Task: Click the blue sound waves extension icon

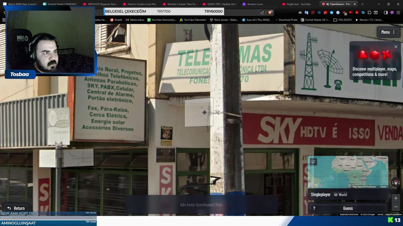Action: pyautogui.click(x=319, y=13)
